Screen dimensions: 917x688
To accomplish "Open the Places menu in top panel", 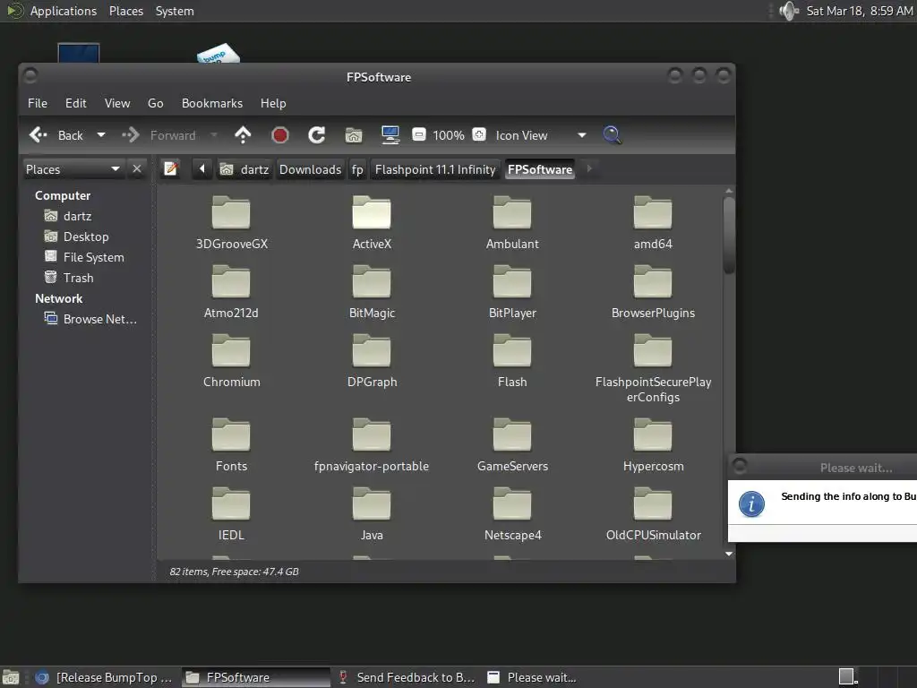I will (125, 11).
